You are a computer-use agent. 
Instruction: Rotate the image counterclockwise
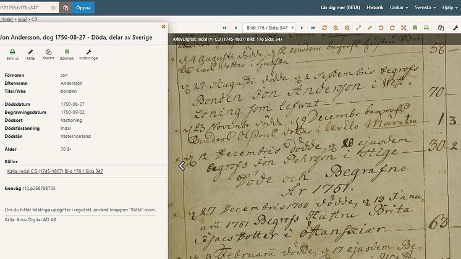(x=381, y=28)
